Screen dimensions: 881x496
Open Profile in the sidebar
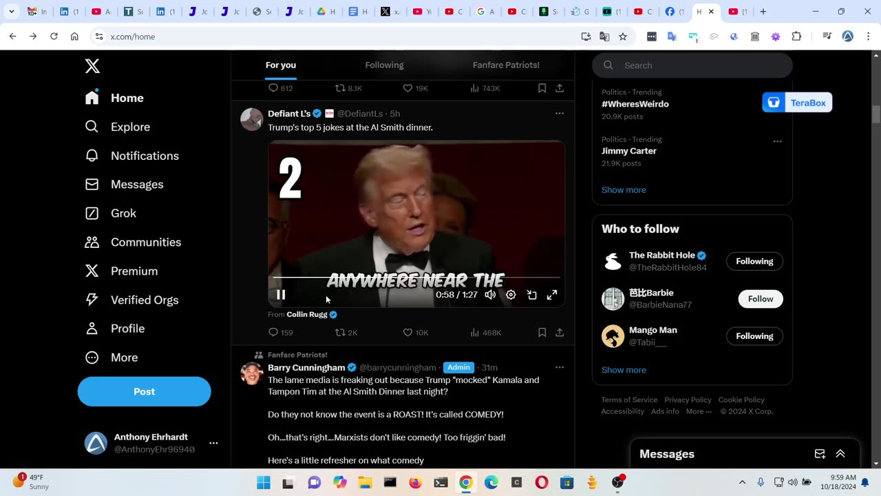pos(114,329)
